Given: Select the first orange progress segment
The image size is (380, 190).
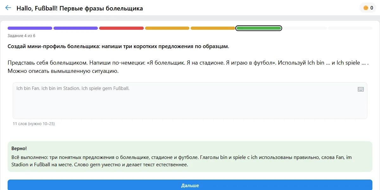Looking at the screenshot, I should (167, 28).
